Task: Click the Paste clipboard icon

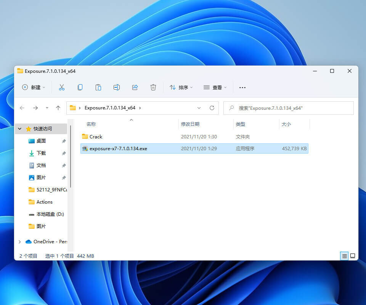Action: [98, 87]
